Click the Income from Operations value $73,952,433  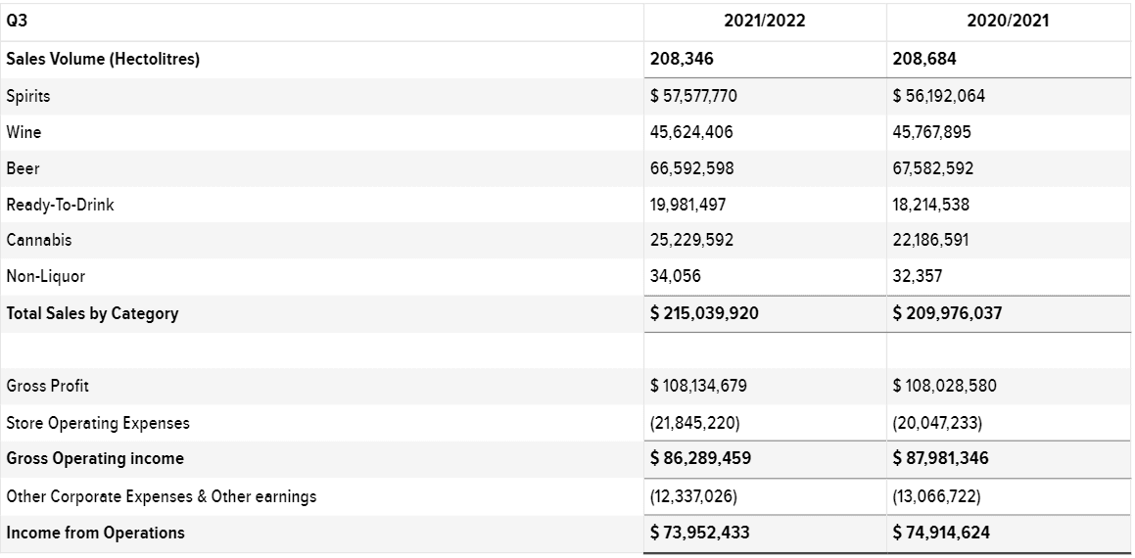point(700,533)
